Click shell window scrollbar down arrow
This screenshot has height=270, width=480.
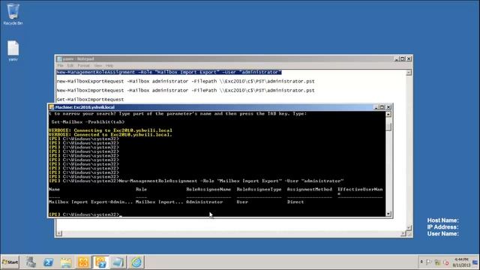pos(388,214)
